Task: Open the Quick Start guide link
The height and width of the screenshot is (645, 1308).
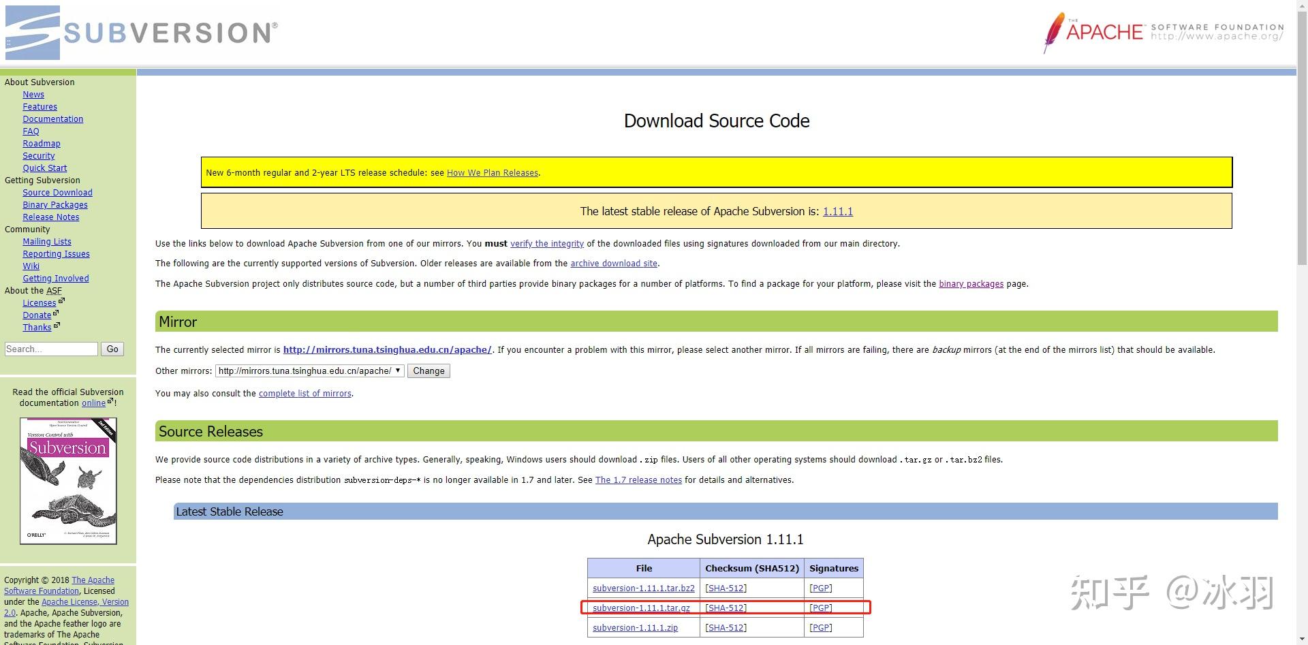Action: tap(44, 168)
